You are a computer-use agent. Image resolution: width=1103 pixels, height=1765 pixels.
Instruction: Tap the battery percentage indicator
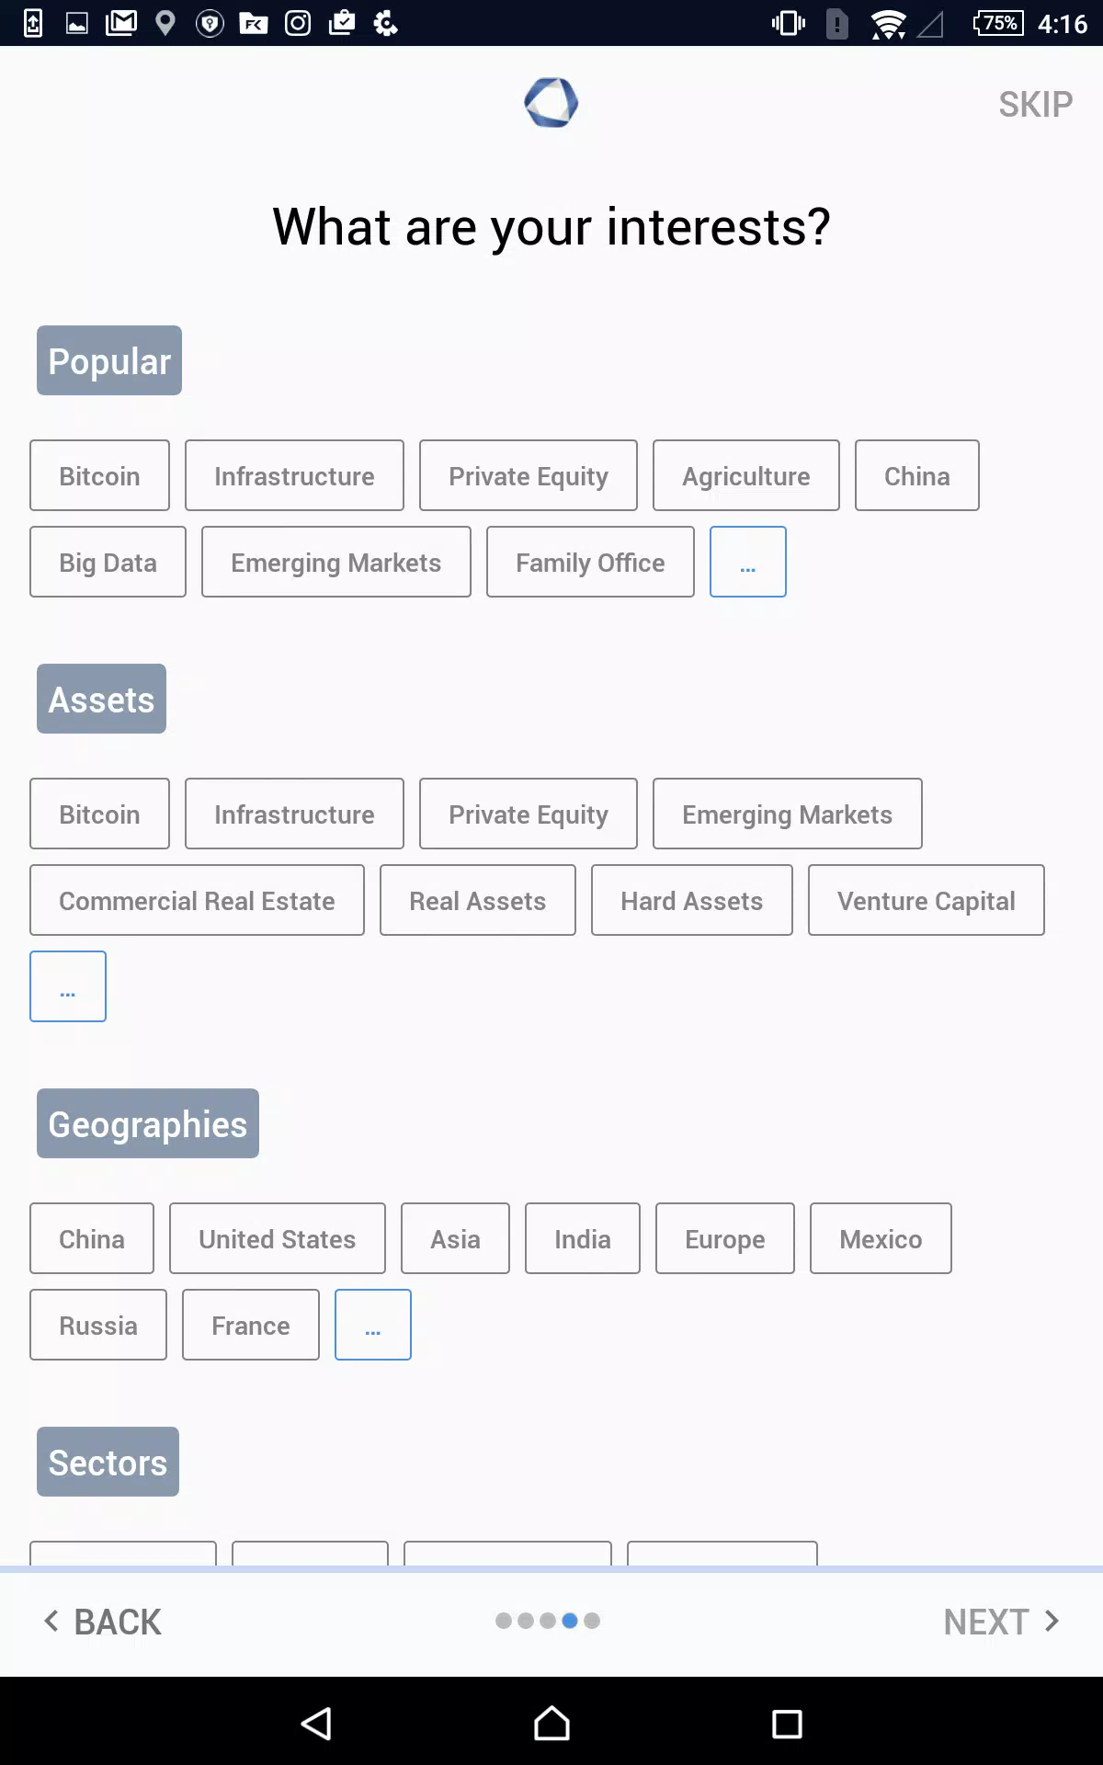tap(998, 23)
